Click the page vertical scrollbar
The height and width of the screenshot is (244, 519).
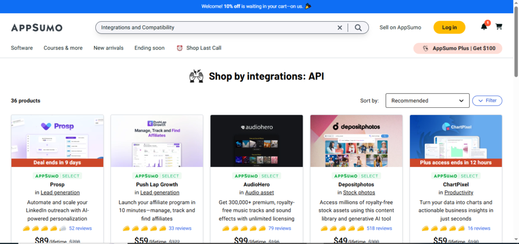[x=516, y=42]
